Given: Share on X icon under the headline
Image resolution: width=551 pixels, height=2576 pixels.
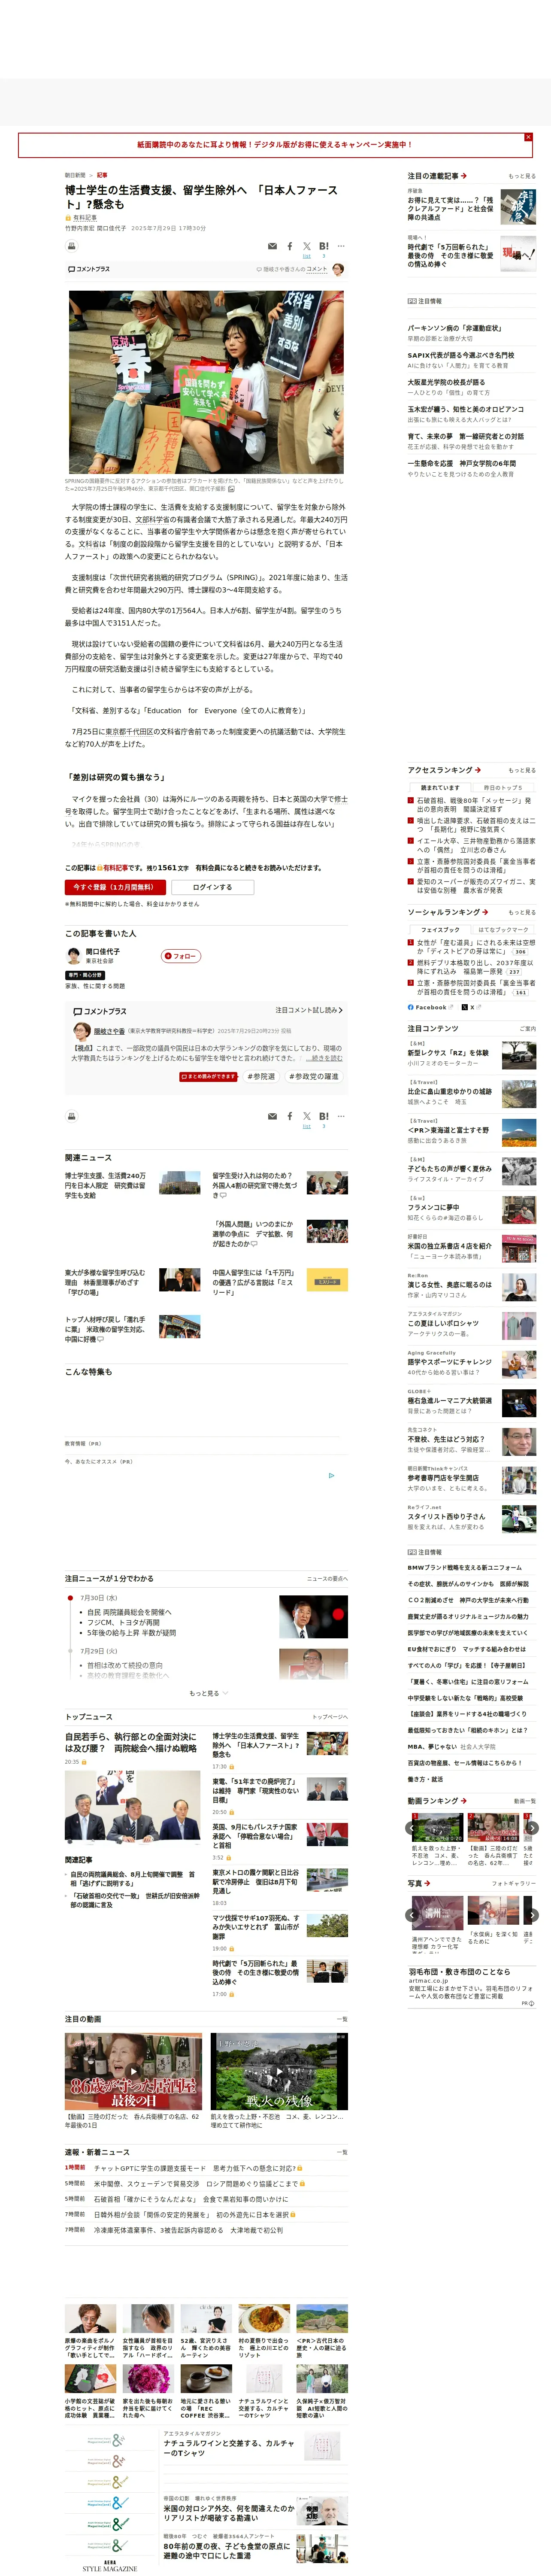Looking at the screenshot, I should (307, 246).
